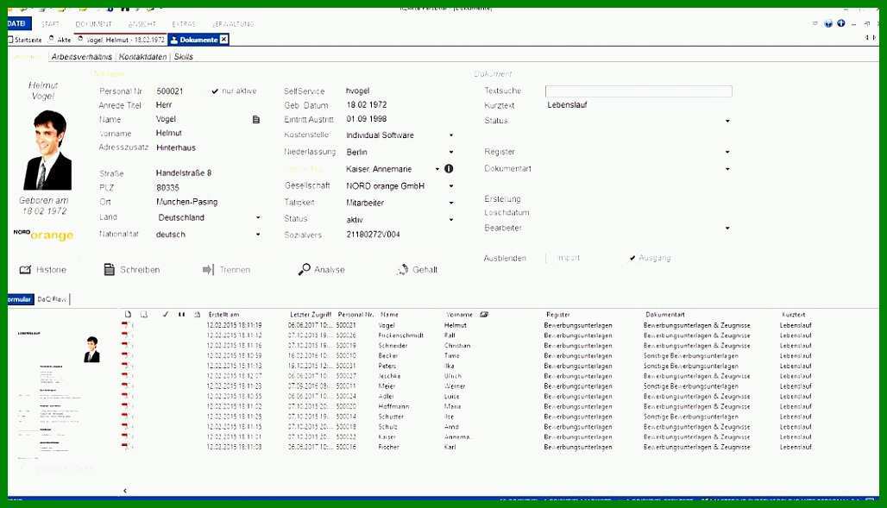Expand the Dokumentart dropdown
Viewport: 887px width, 508px height.
727,169
